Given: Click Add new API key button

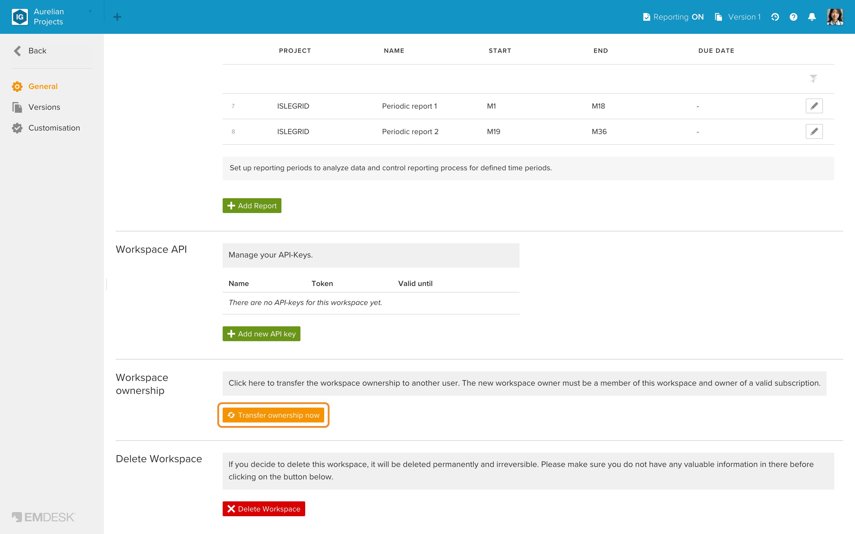Looking at the screenshot, I should [x=262, y=334].
